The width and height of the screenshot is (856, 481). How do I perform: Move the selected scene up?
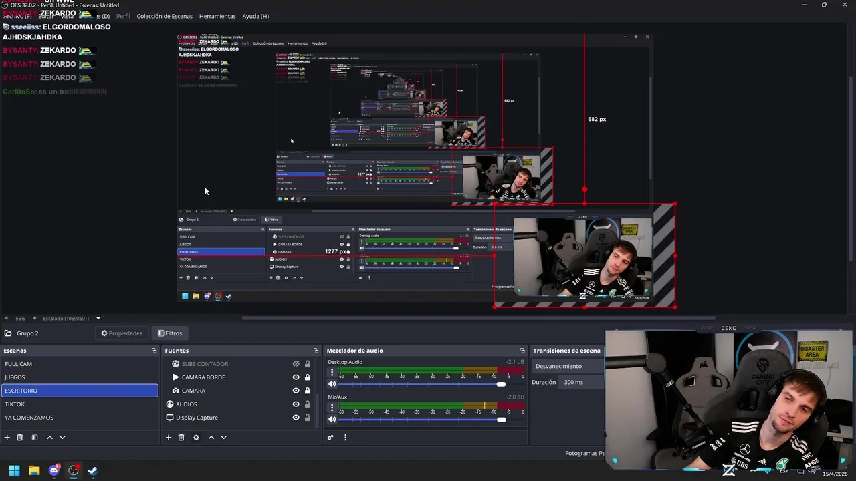(49, 438)
